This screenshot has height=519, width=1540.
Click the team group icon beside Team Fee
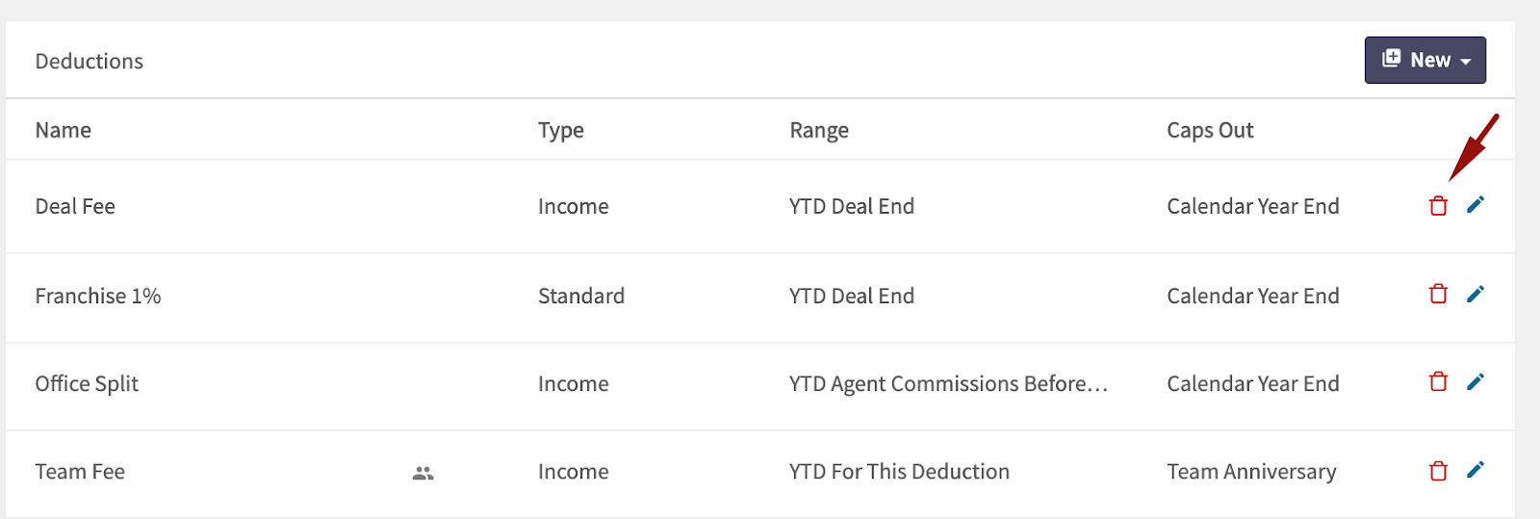pos(423,473)
